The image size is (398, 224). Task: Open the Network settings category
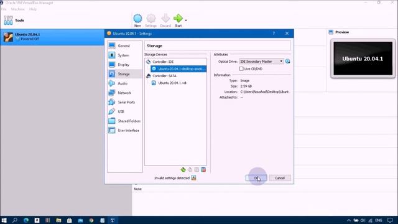[x=124, y=93]
